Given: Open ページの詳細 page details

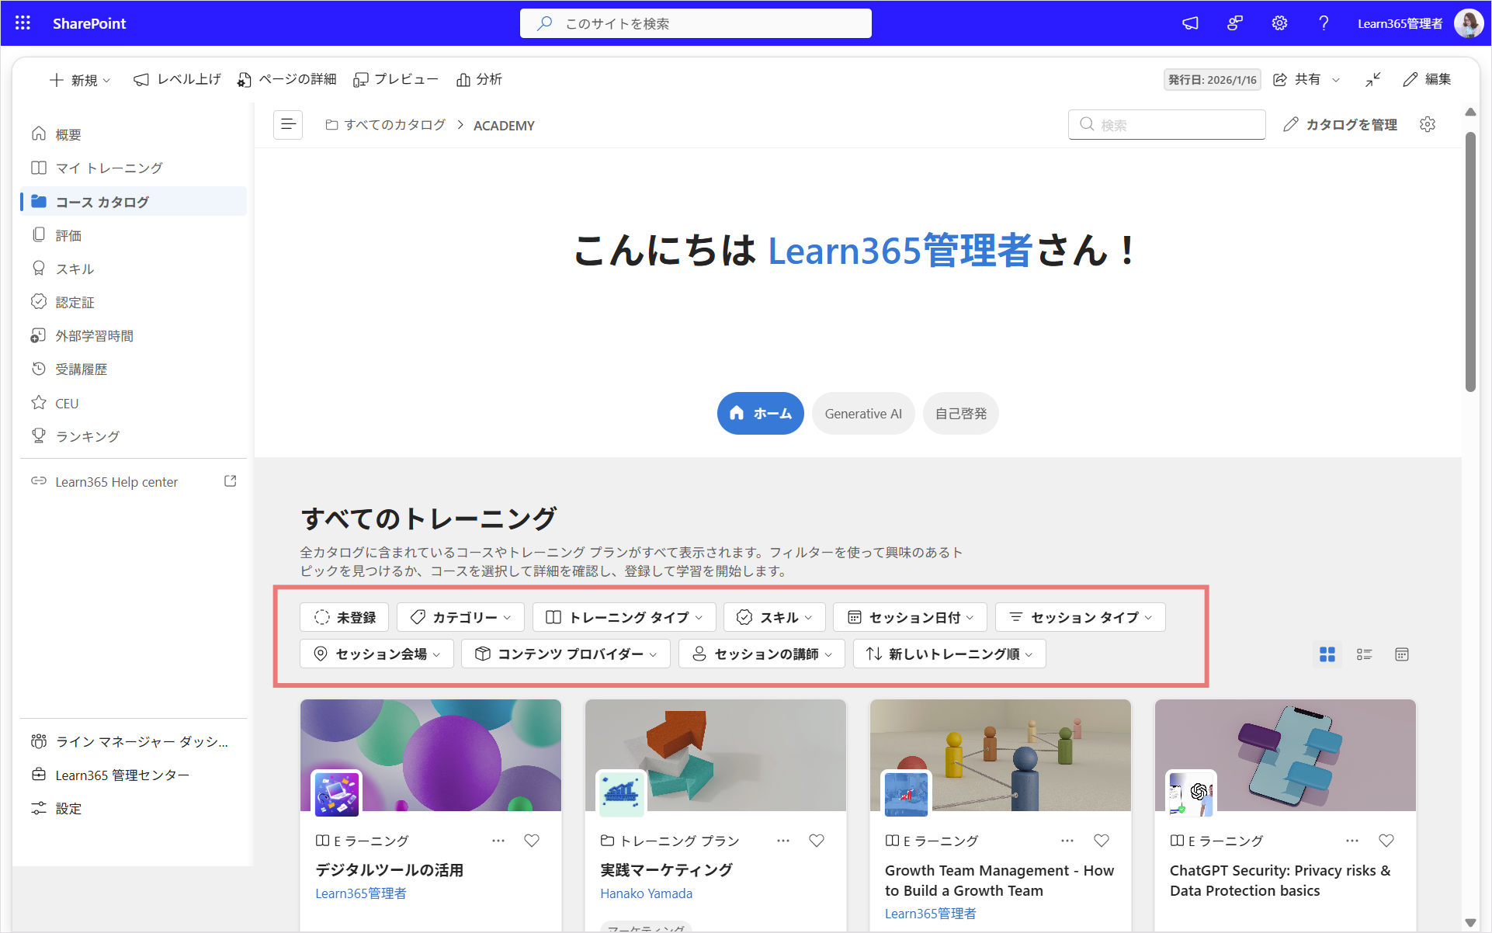Looking at the screenshot, I should pyautogui.click(x=287, y=79).
